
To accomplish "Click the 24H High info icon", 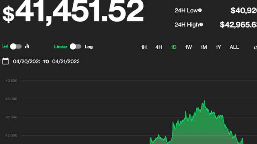I will tap(201, 25).
